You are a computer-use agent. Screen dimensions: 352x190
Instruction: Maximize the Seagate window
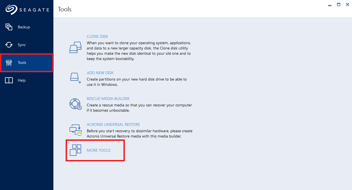click(x=339, y=4)
